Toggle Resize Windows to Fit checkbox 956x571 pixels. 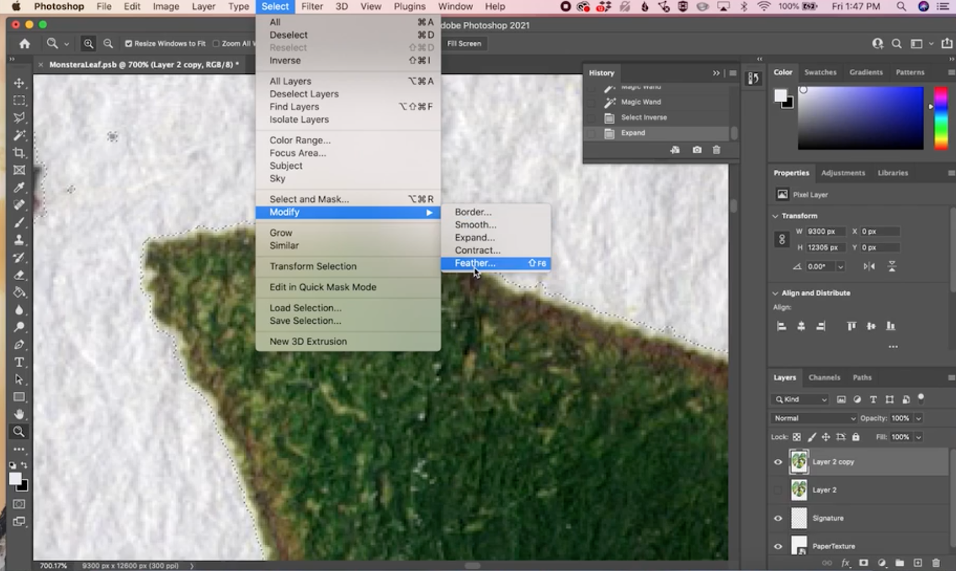(128, 44)
